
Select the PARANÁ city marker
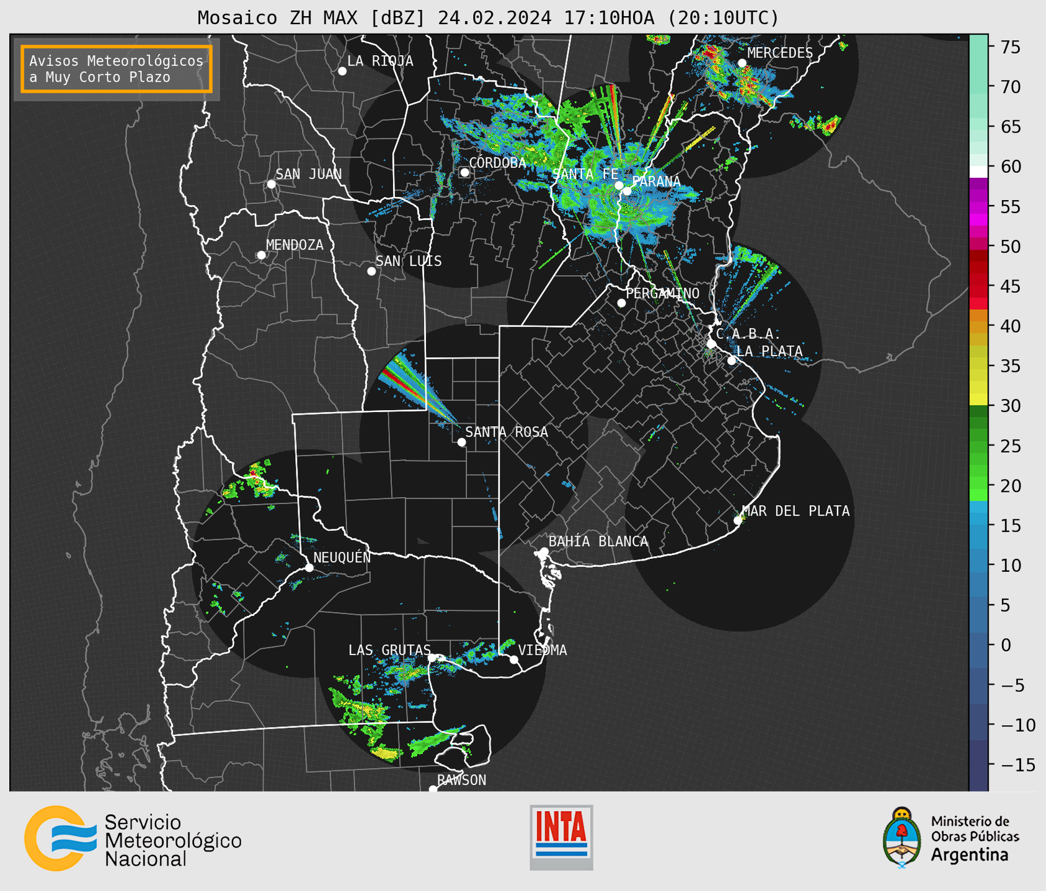point(627,191)
